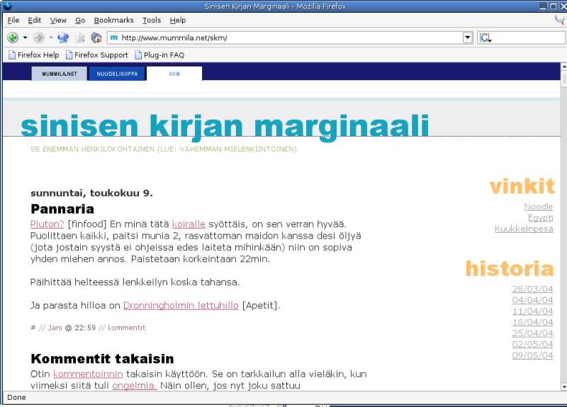
Task: Click the Google search engine icon
Action: (x=485, y=38)
